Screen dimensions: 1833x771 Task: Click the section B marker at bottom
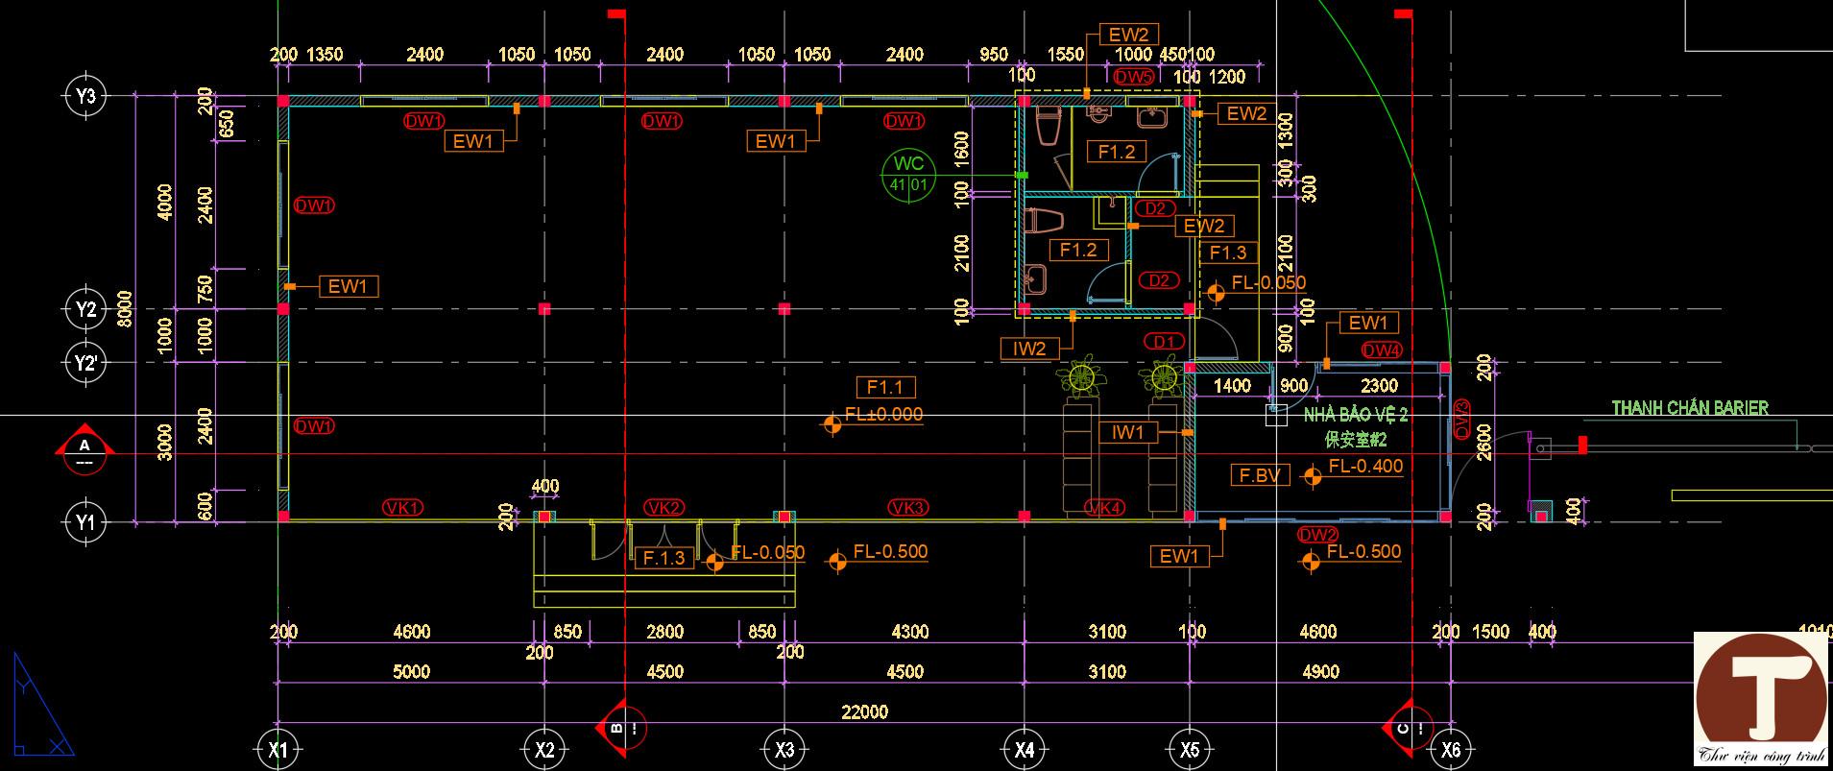[623, 727]
